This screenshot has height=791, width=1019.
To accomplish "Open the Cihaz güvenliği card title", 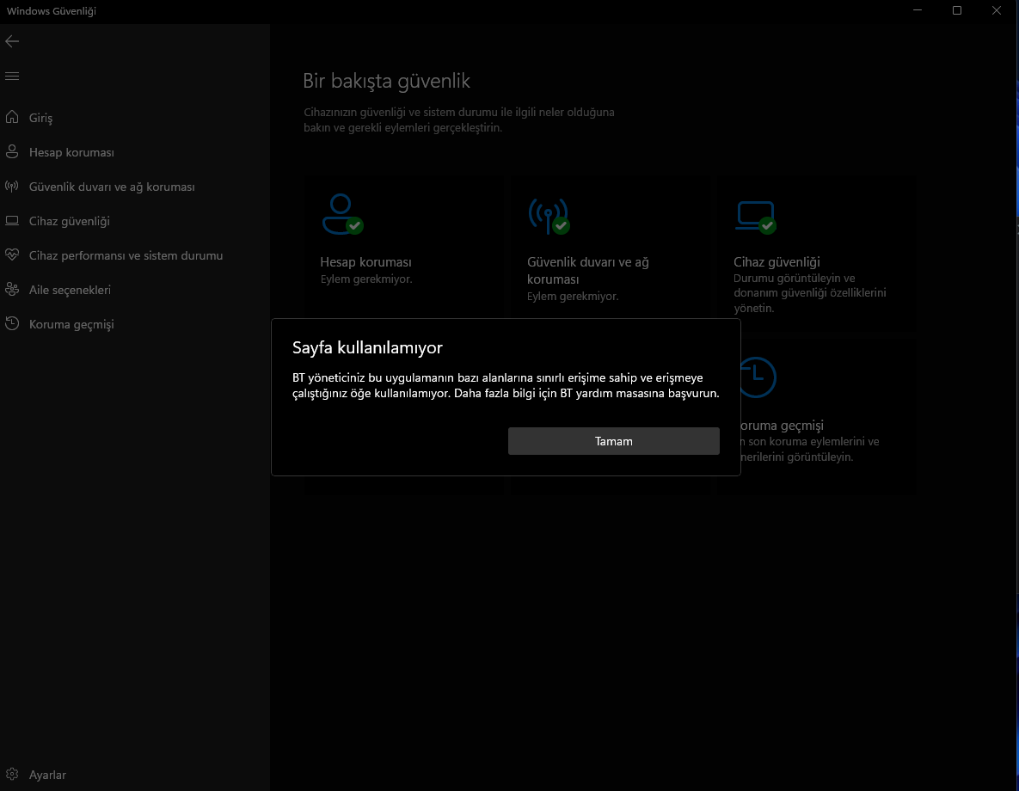I will point(777,262).
